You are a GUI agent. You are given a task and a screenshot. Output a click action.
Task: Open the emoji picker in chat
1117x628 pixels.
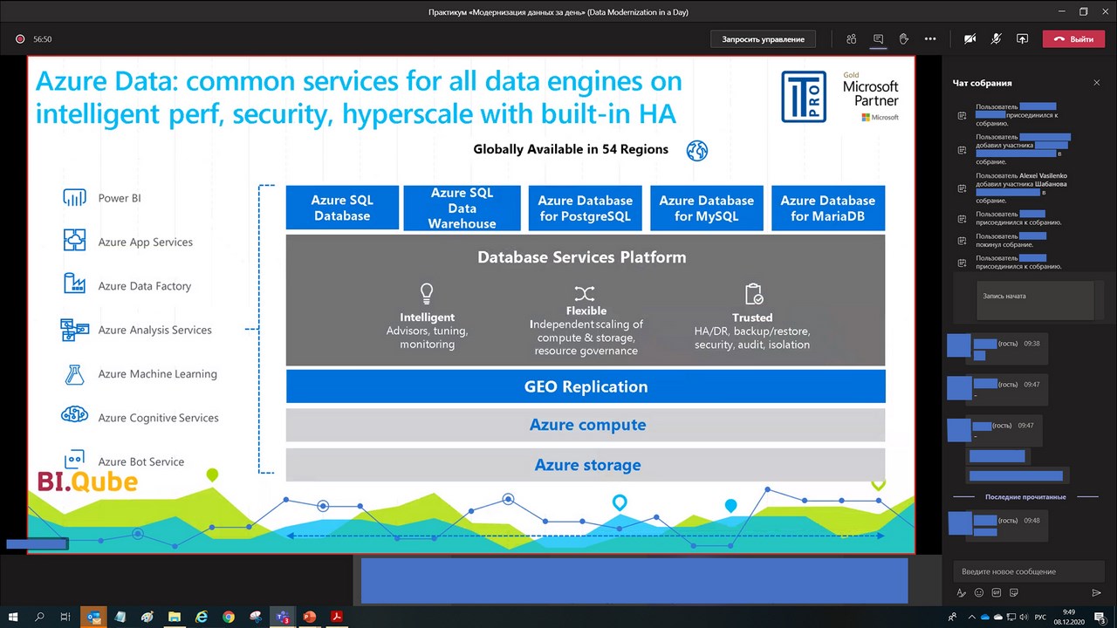point(979,593)
